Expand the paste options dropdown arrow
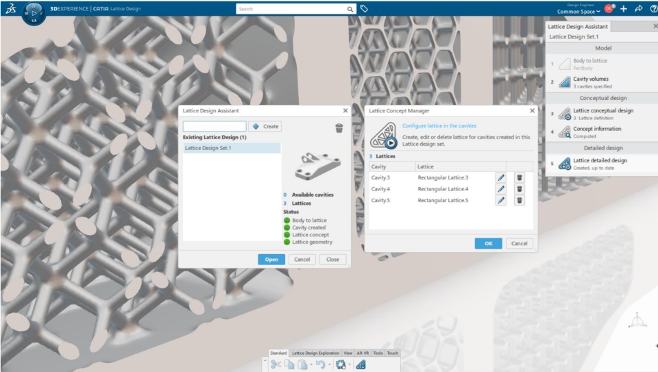This screenshot has width=658, height=372. pyautogui.click(x=311, y=364)
